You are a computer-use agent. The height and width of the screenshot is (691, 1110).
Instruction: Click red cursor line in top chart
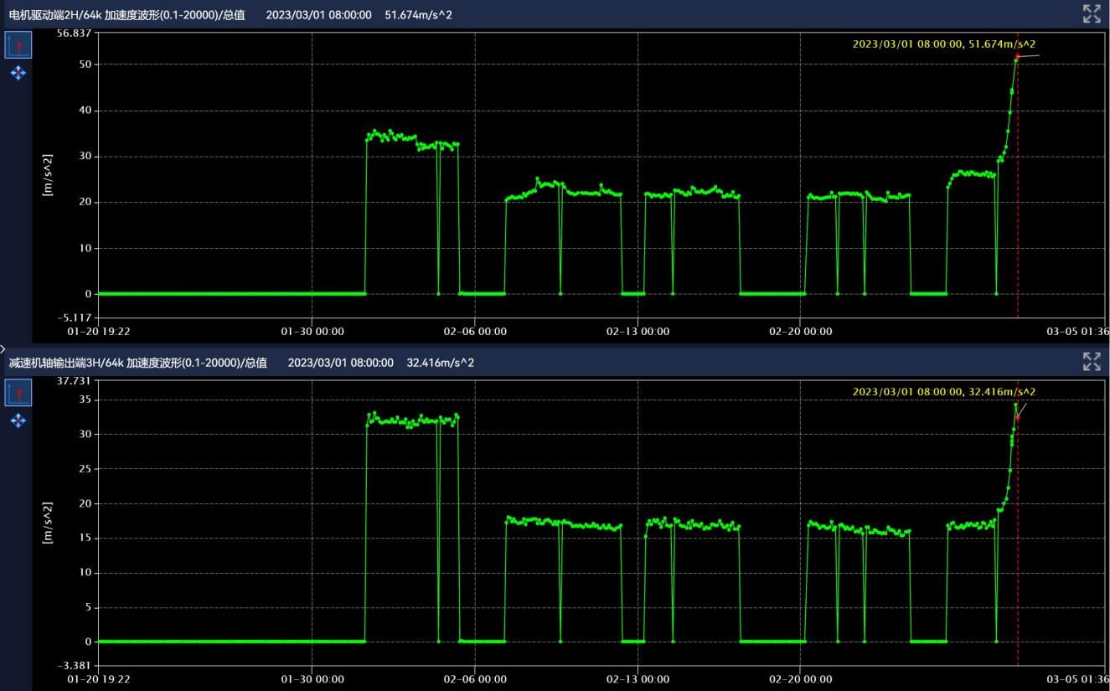click(1018, 209)
